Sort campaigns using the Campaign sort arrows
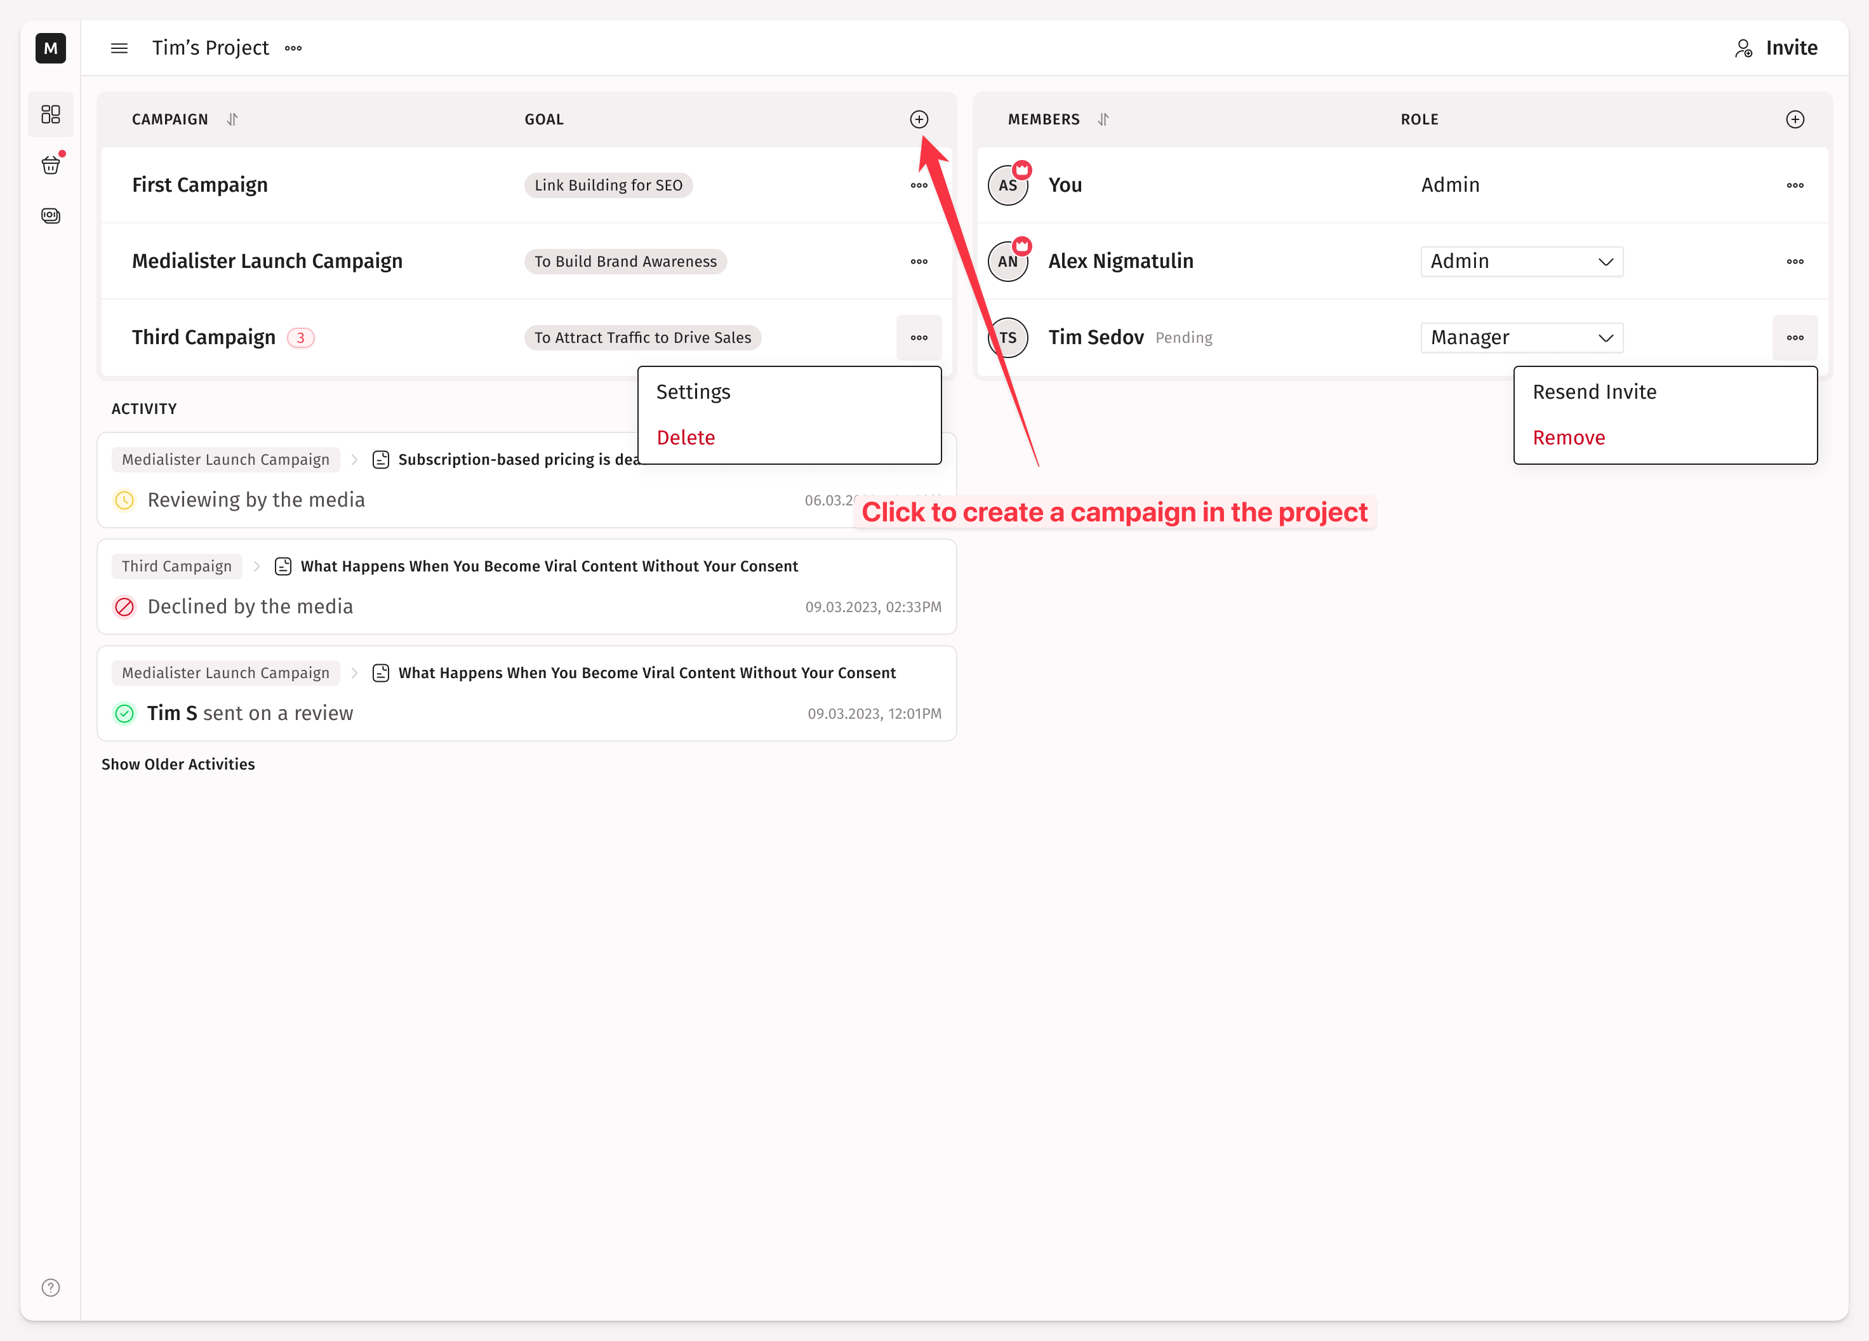The height and width of the screenshot is (1341, 1869). pos(232,119)
